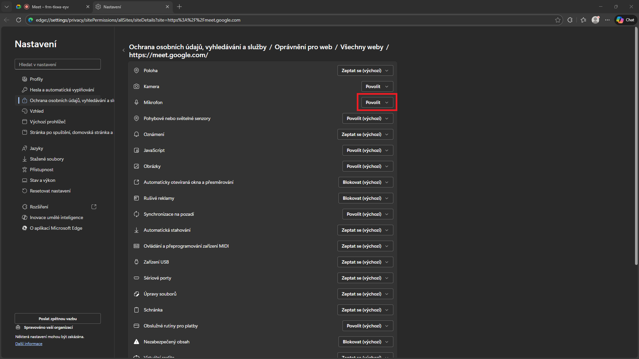The height and width of the screenshot is (359, 639).
Task: Open the Další informace link
Action: 29,344
